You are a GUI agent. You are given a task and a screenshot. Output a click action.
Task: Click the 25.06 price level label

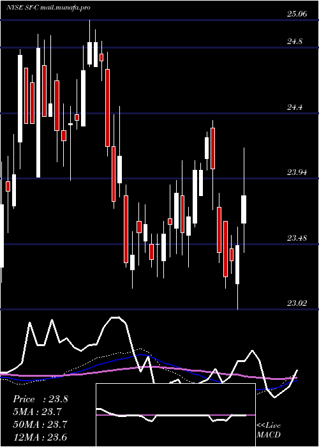(x=297, y=13)
